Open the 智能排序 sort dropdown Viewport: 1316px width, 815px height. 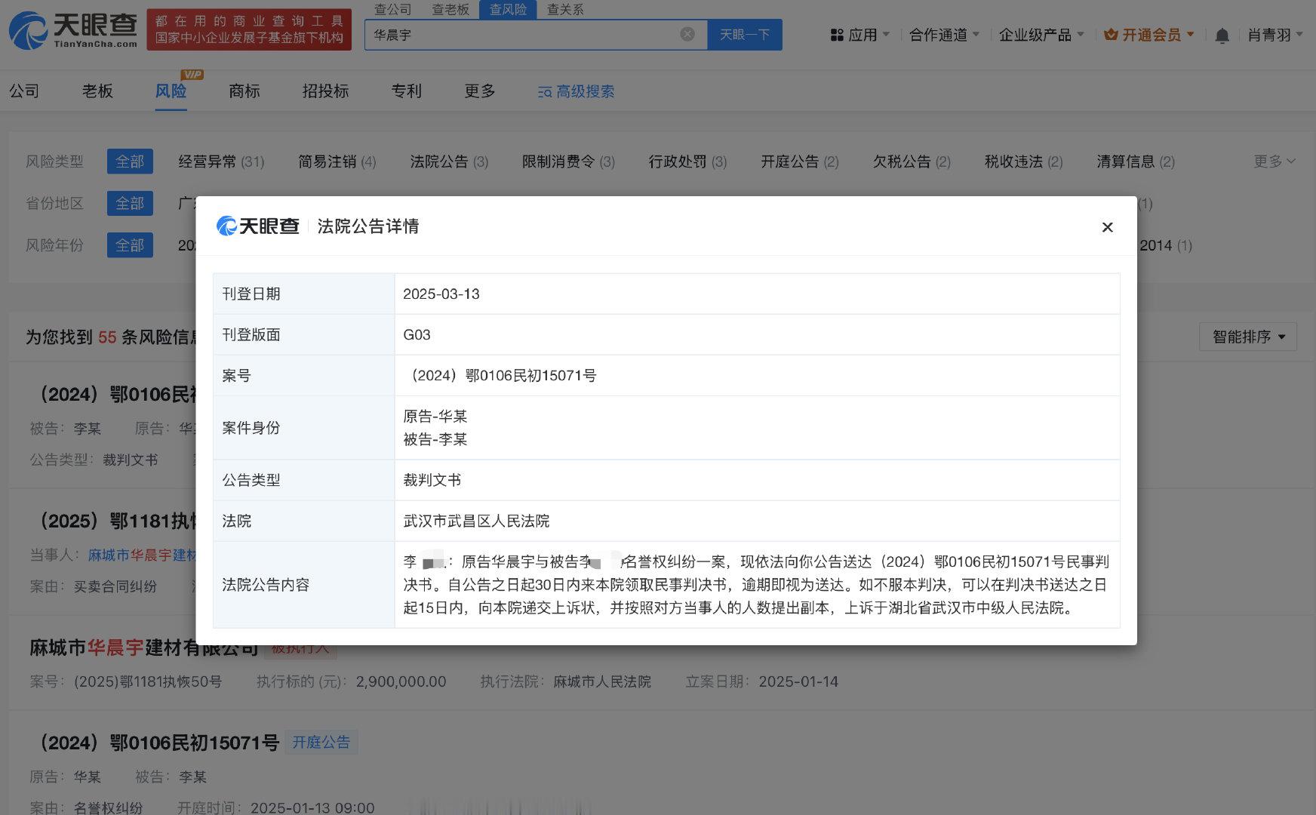(1248, 337)
